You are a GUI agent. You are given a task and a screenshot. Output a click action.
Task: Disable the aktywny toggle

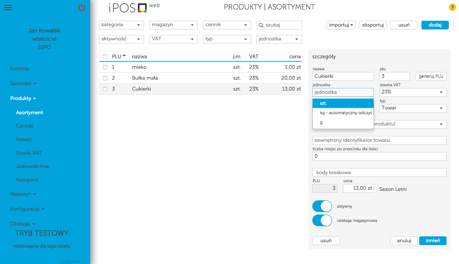click(x=322, y=206)
